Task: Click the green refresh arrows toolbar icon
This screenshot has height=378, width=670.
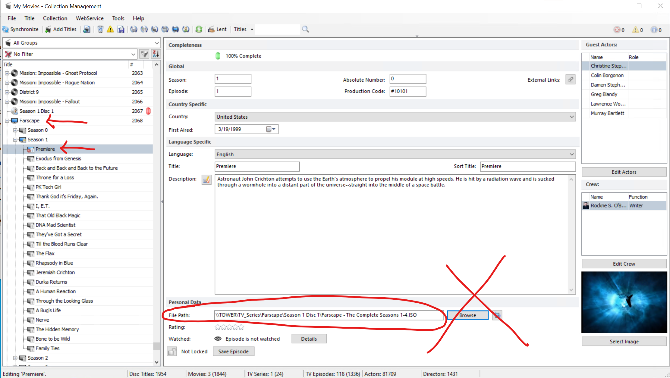Action: click(x=199, y=29)
